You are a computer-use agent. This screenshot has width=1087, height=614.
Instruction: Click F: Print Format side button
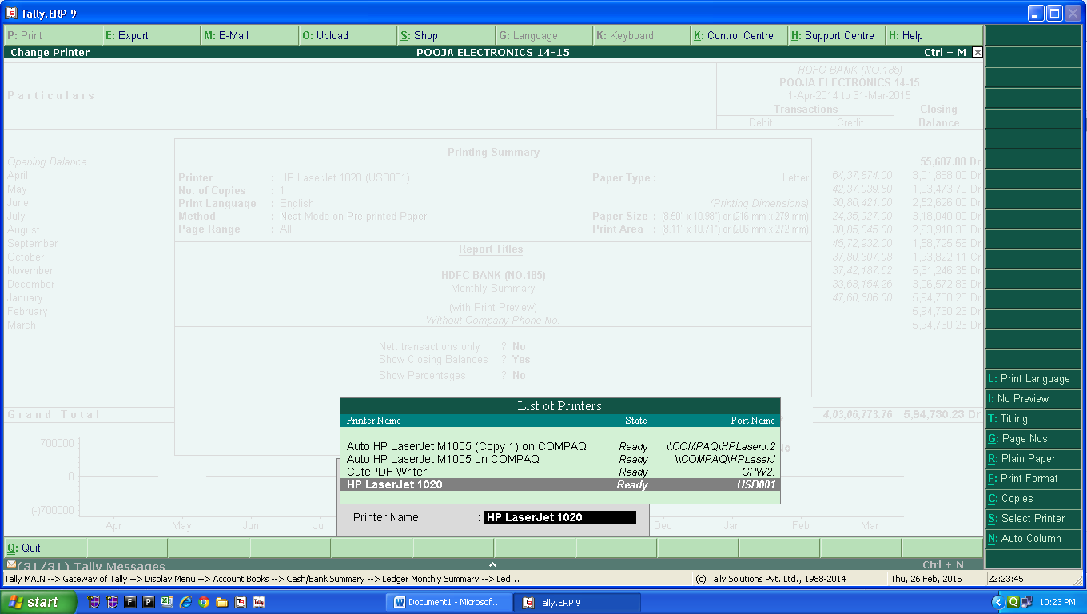(x=1033, y=479)
